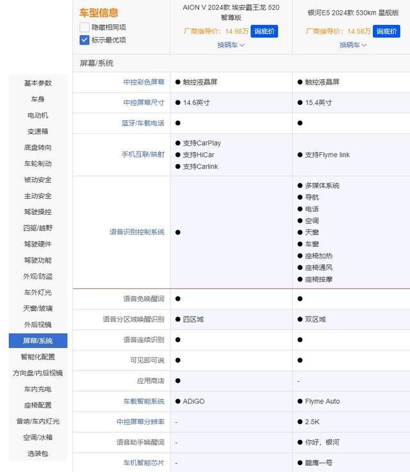
Task: Click 多媒体系统 voice control item
Action: point(322,185)
